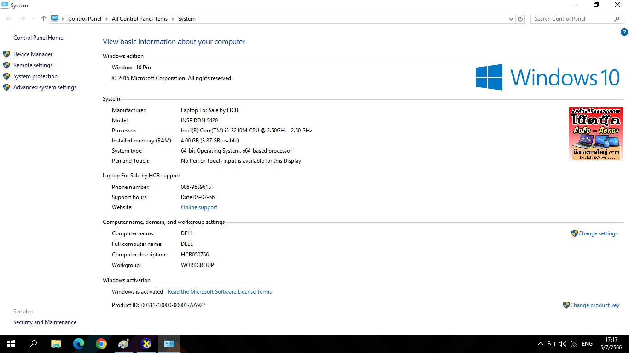The image size is (629, 353).
Task: Click phone number 086-9639613
Action: (x=196, y=187)
